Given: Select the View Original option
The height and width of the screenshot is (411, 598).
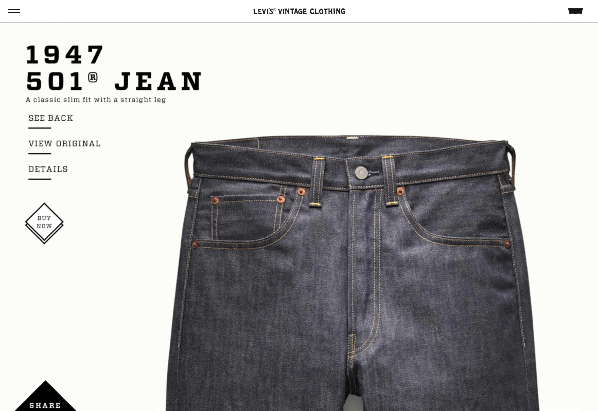Looking at the screenshot, I should 65,144.
